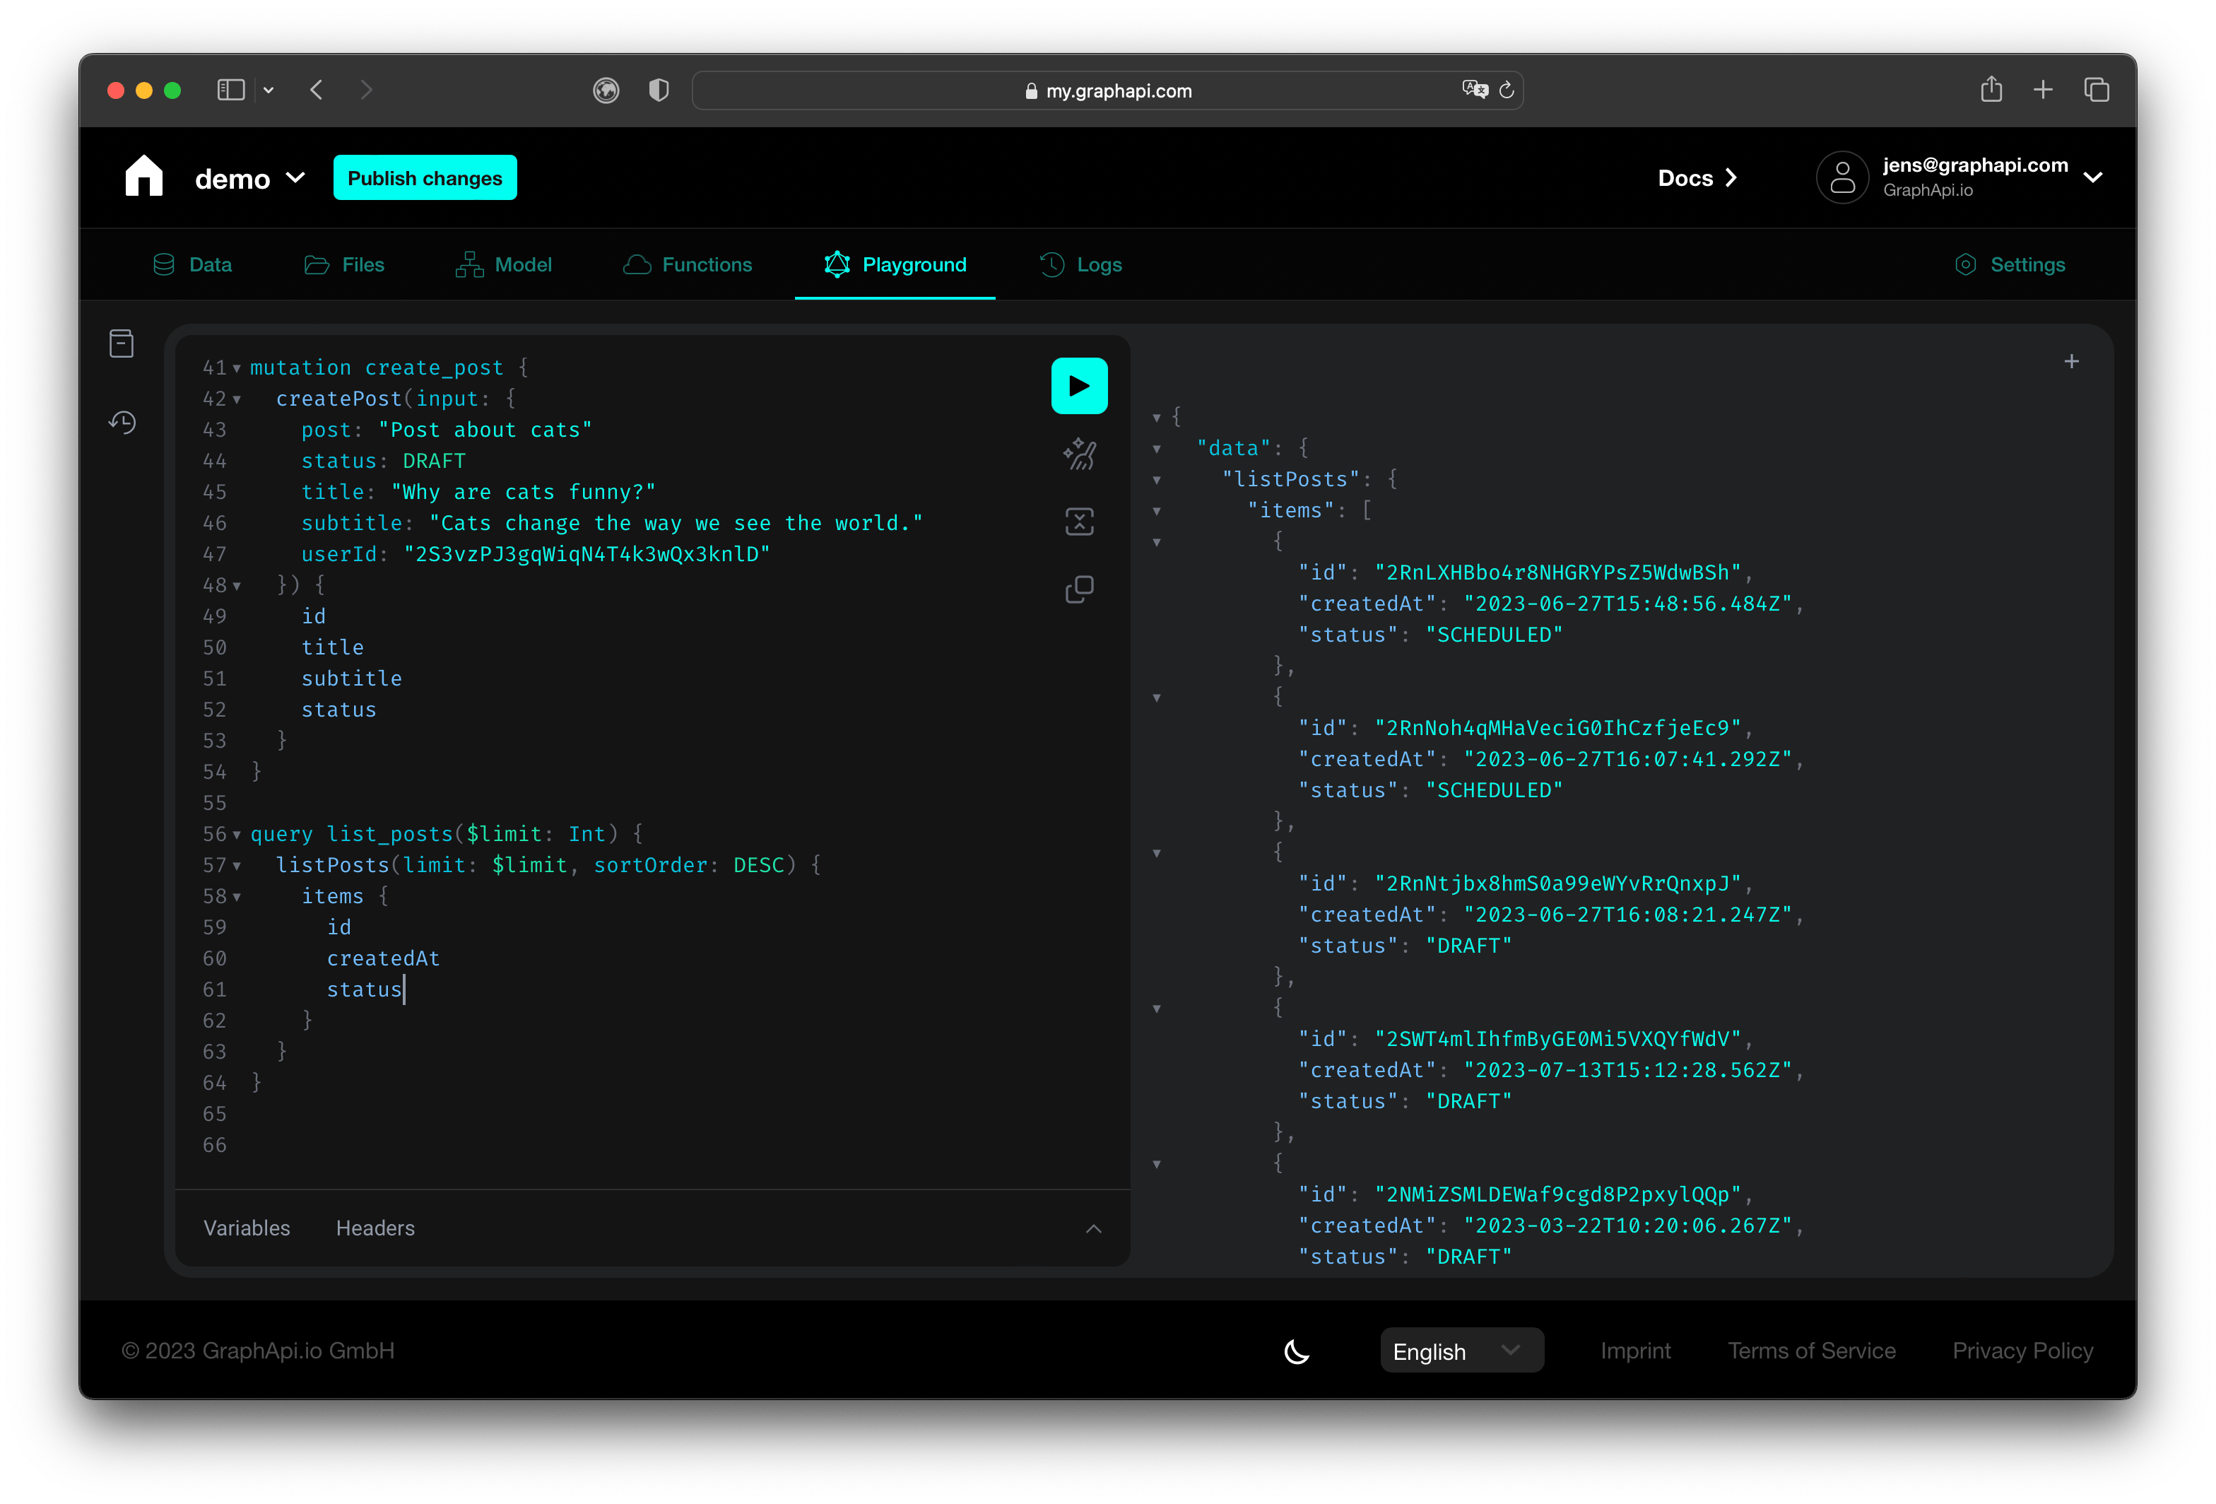Switch to the Data tab
Screen dimensions: 2216x1504
[191, 264]
